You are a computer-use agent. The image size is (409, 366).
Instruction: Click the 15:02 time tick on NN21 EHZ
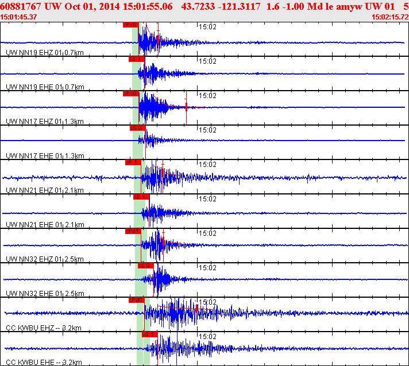click(207, 165)
